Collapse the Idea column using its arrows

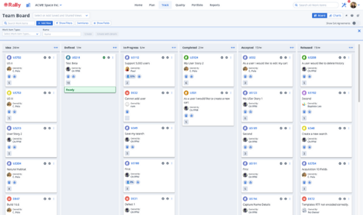click(x=56, y=48)
